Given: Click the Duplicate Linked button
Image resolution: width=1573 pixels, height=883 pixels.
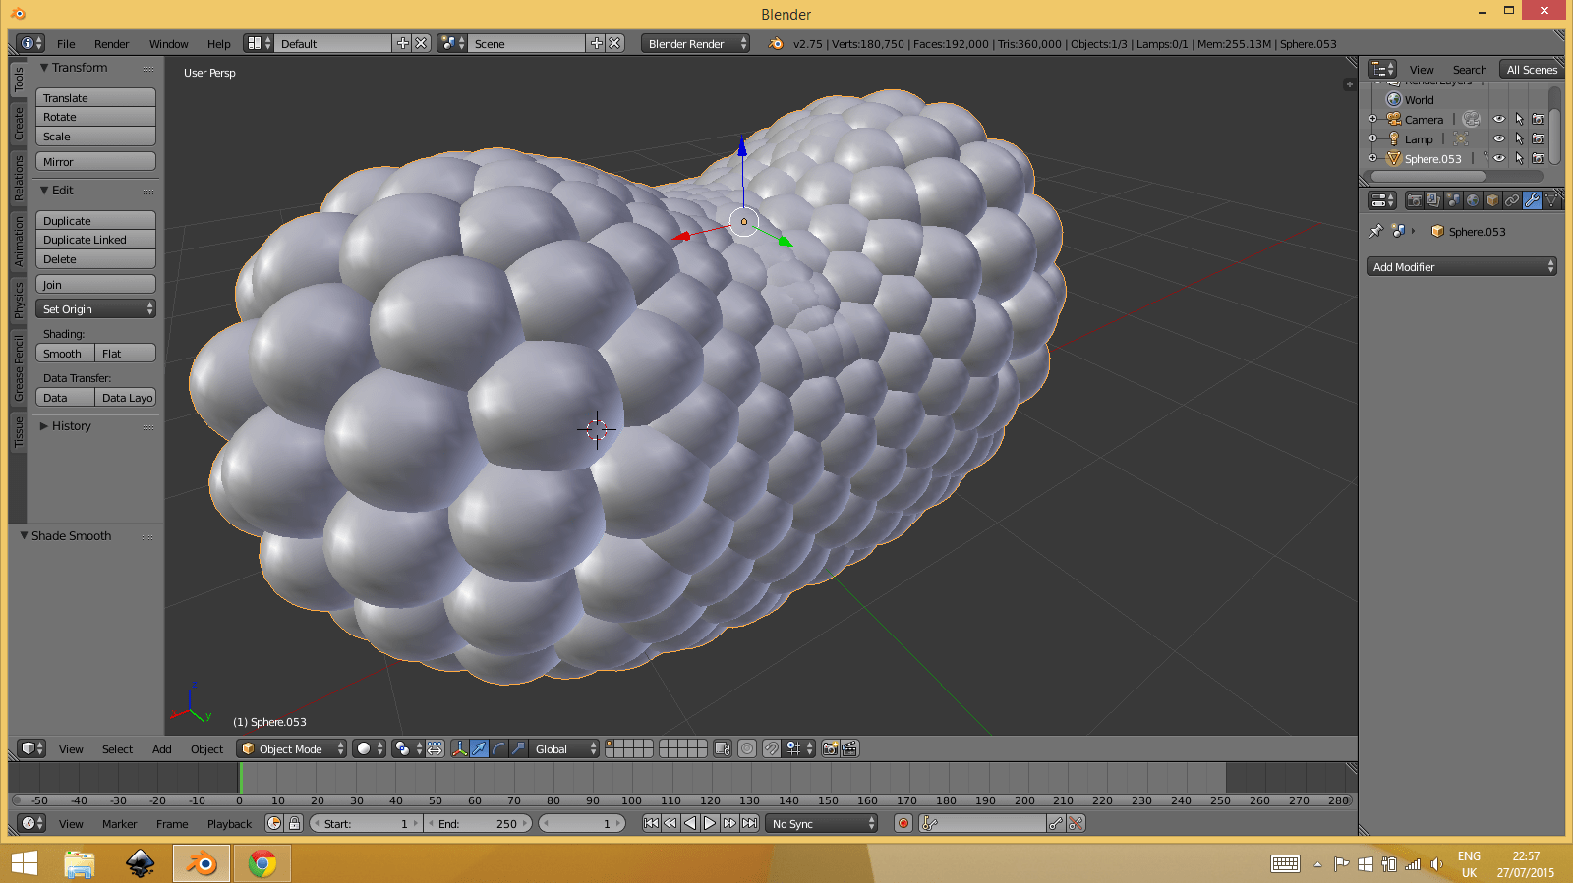Looking at the screenshot, I should 95,240.
